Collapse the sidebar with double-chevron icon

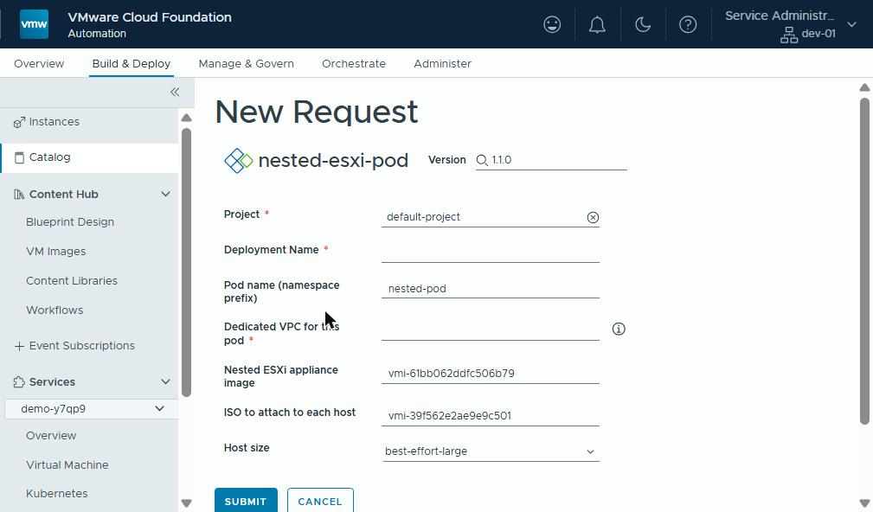(x=175, y=92)
